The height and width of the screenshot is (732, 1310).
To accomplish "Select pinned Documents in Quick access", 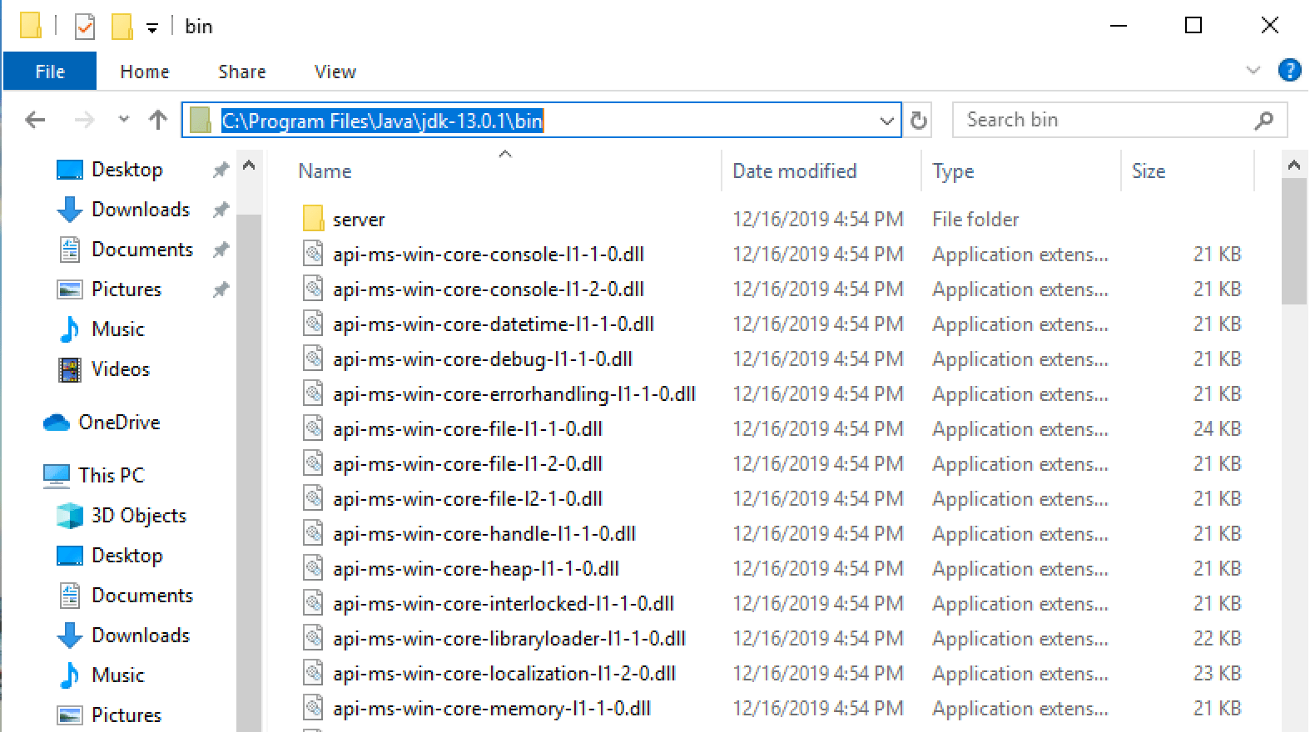I will 141,250.
